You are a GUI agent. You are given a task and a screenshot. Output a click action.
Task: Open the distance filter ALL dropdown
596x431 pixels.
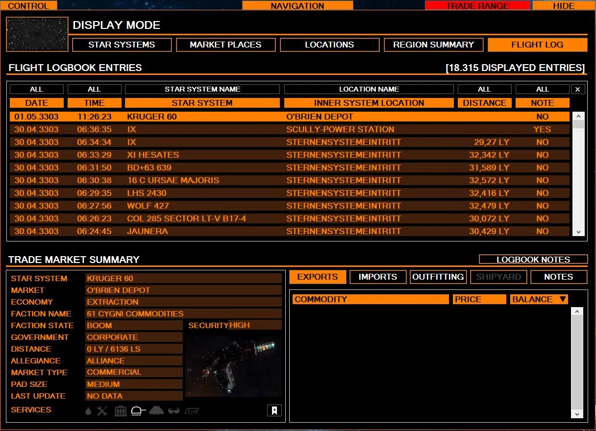pyautogui.click(x=484, y=89)
